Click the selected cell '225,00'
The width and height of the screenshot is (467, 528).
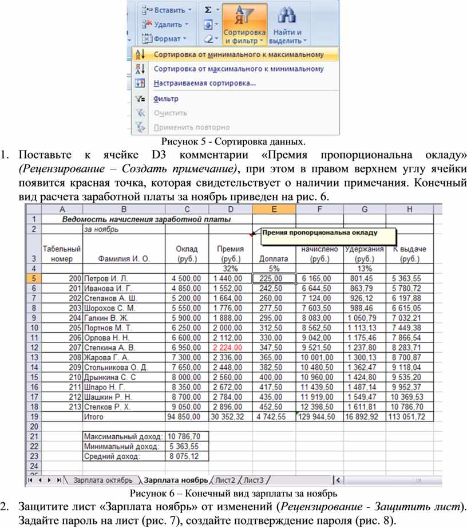(274, 278)
